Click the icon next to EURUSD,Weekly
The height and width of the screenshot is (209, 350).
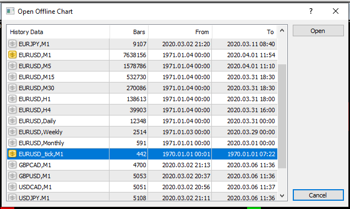(x=12, y=131)
